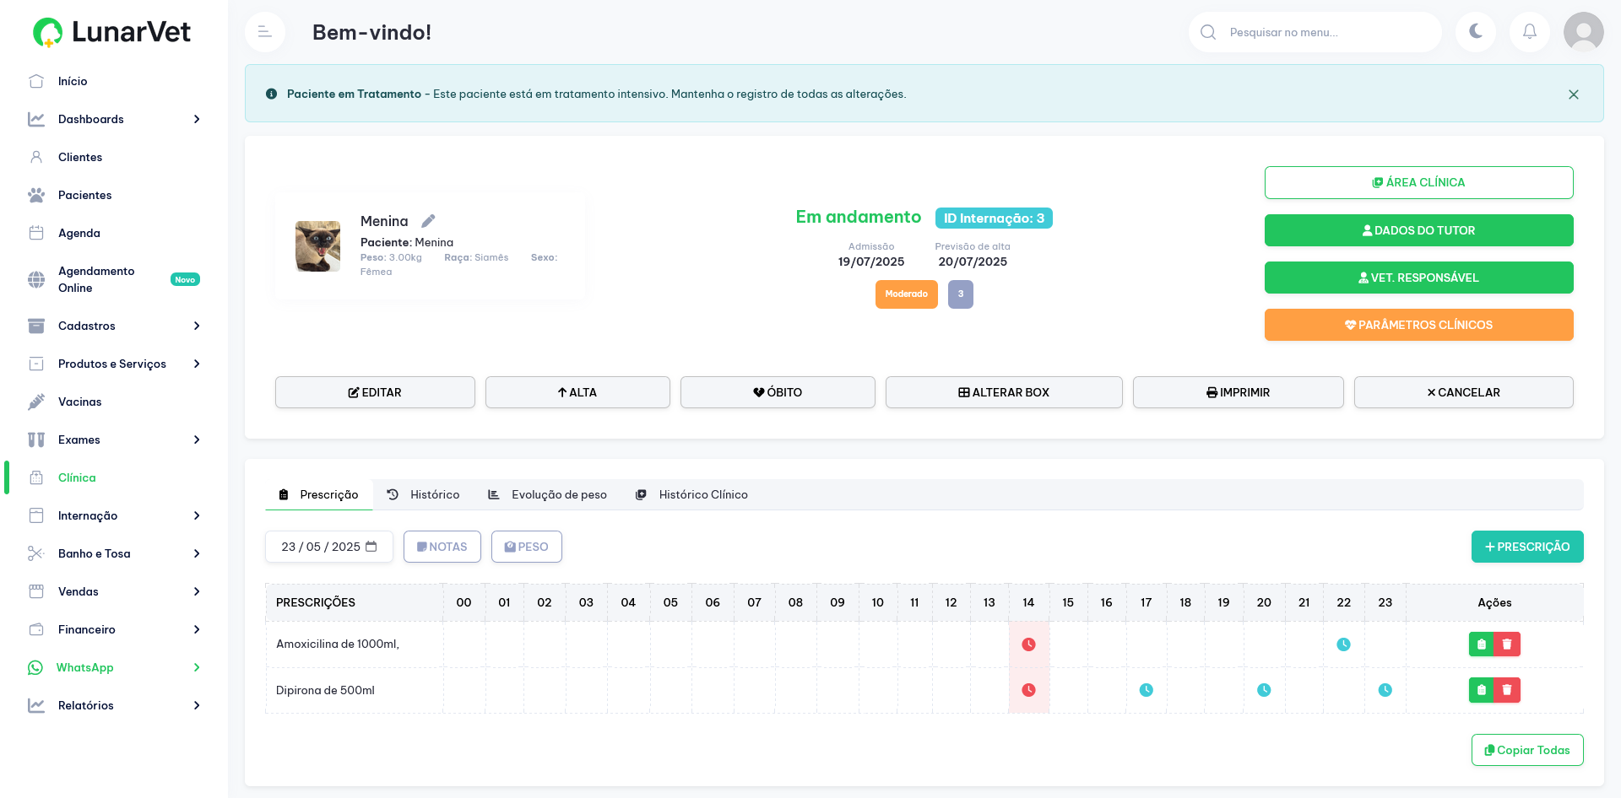Click the Agendamento Online globe icon
The image size is (1621, 798).
coord(36,279)
